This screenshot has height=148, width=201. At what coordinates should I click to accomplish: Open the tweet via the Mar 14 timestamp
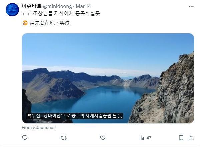(x=83, y=6)
